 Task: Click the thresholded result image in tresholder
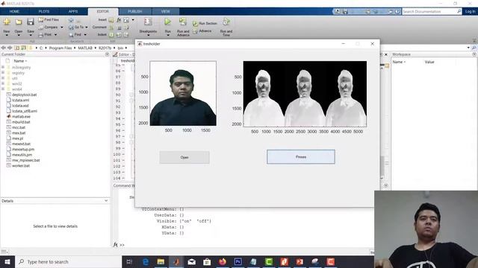coord(305,94)
